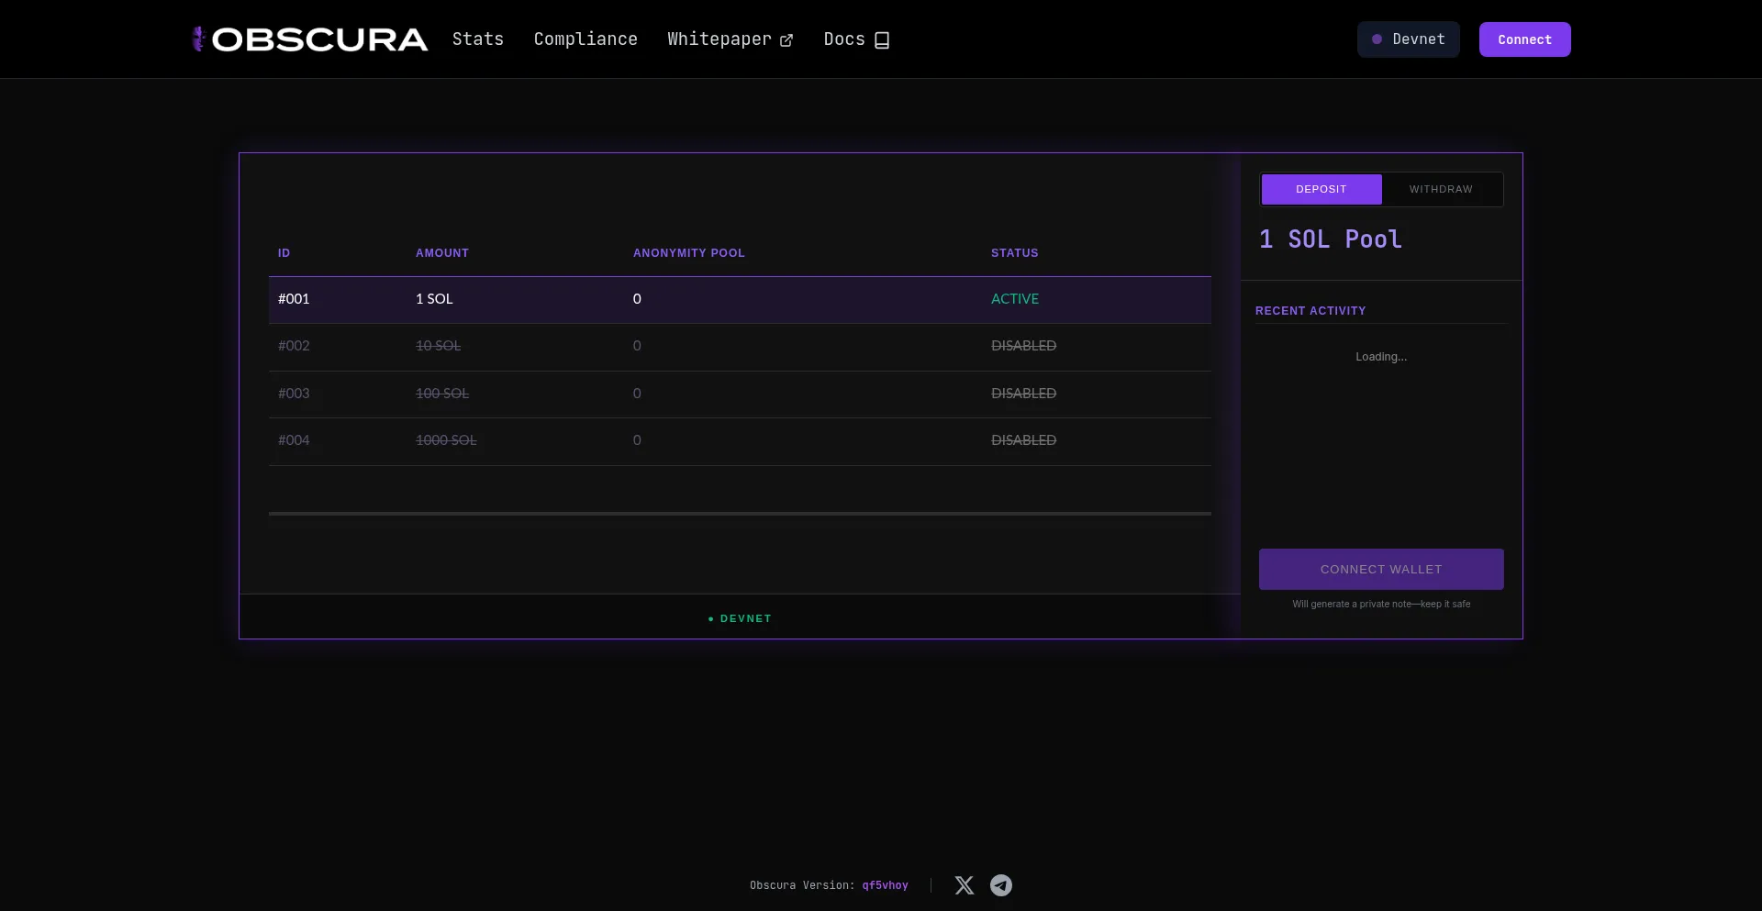Viewport: 1762px width, 911px height.
Task: Switch to the Withdraw tab
Action: (x=1441, y=189)
